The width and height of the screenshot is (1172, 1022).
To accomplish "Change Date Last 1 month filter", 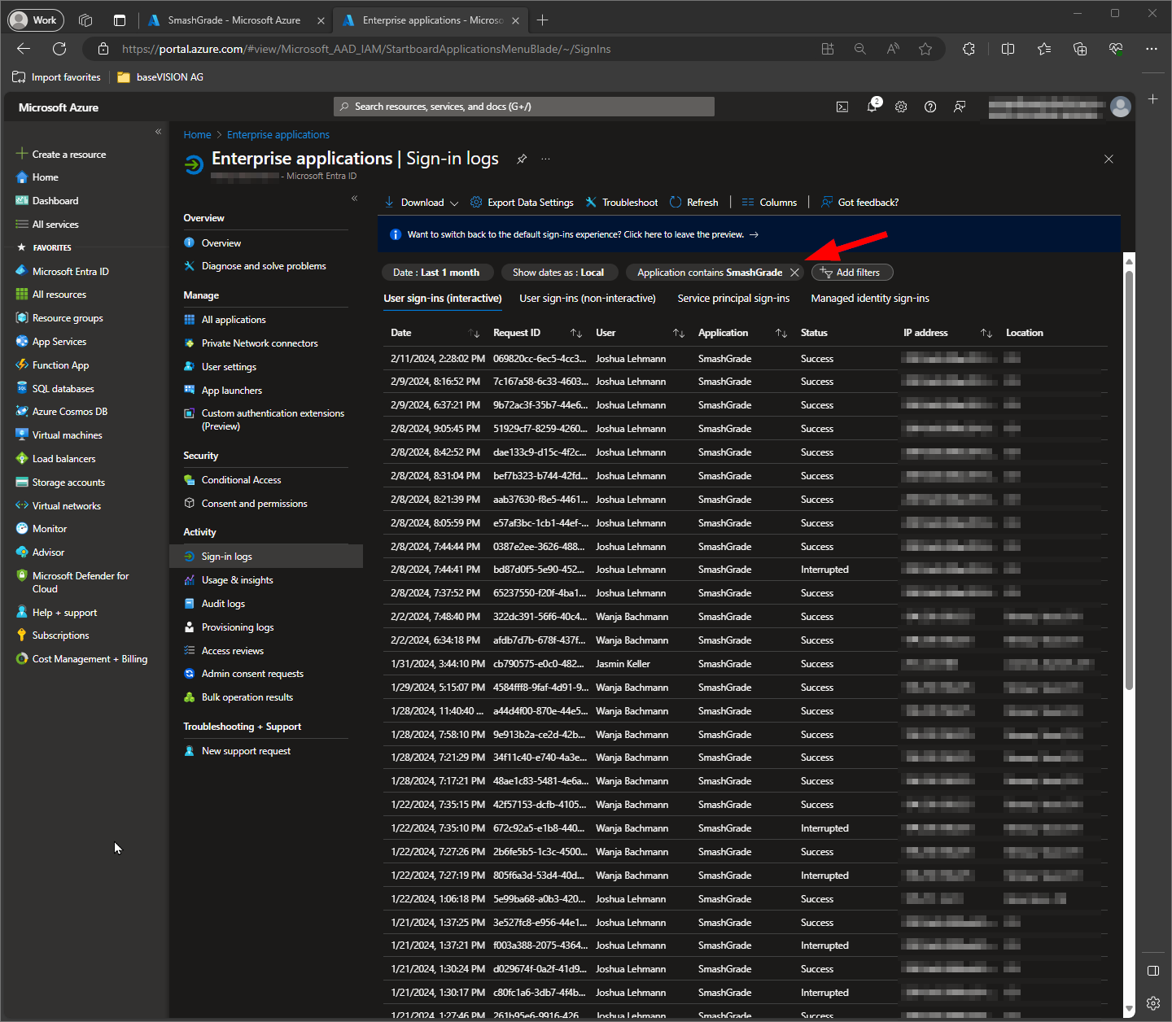I will [x=436, y=273].
